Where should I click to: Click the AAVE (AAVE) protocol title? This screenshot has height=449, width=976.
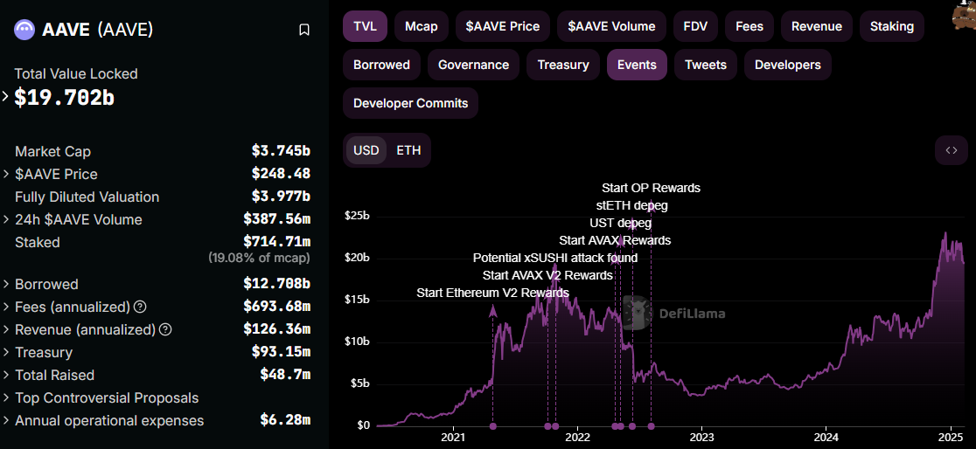point(97,29)
